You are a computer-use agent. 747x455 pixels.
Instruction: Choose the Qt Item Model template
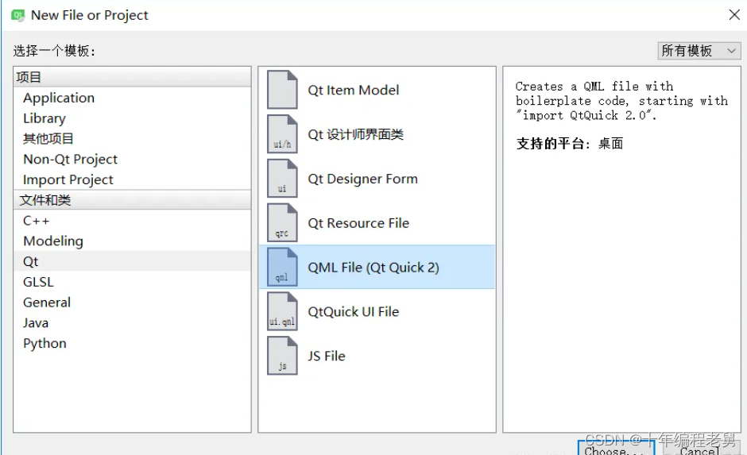pyautogui.click(x=377, y=90)
